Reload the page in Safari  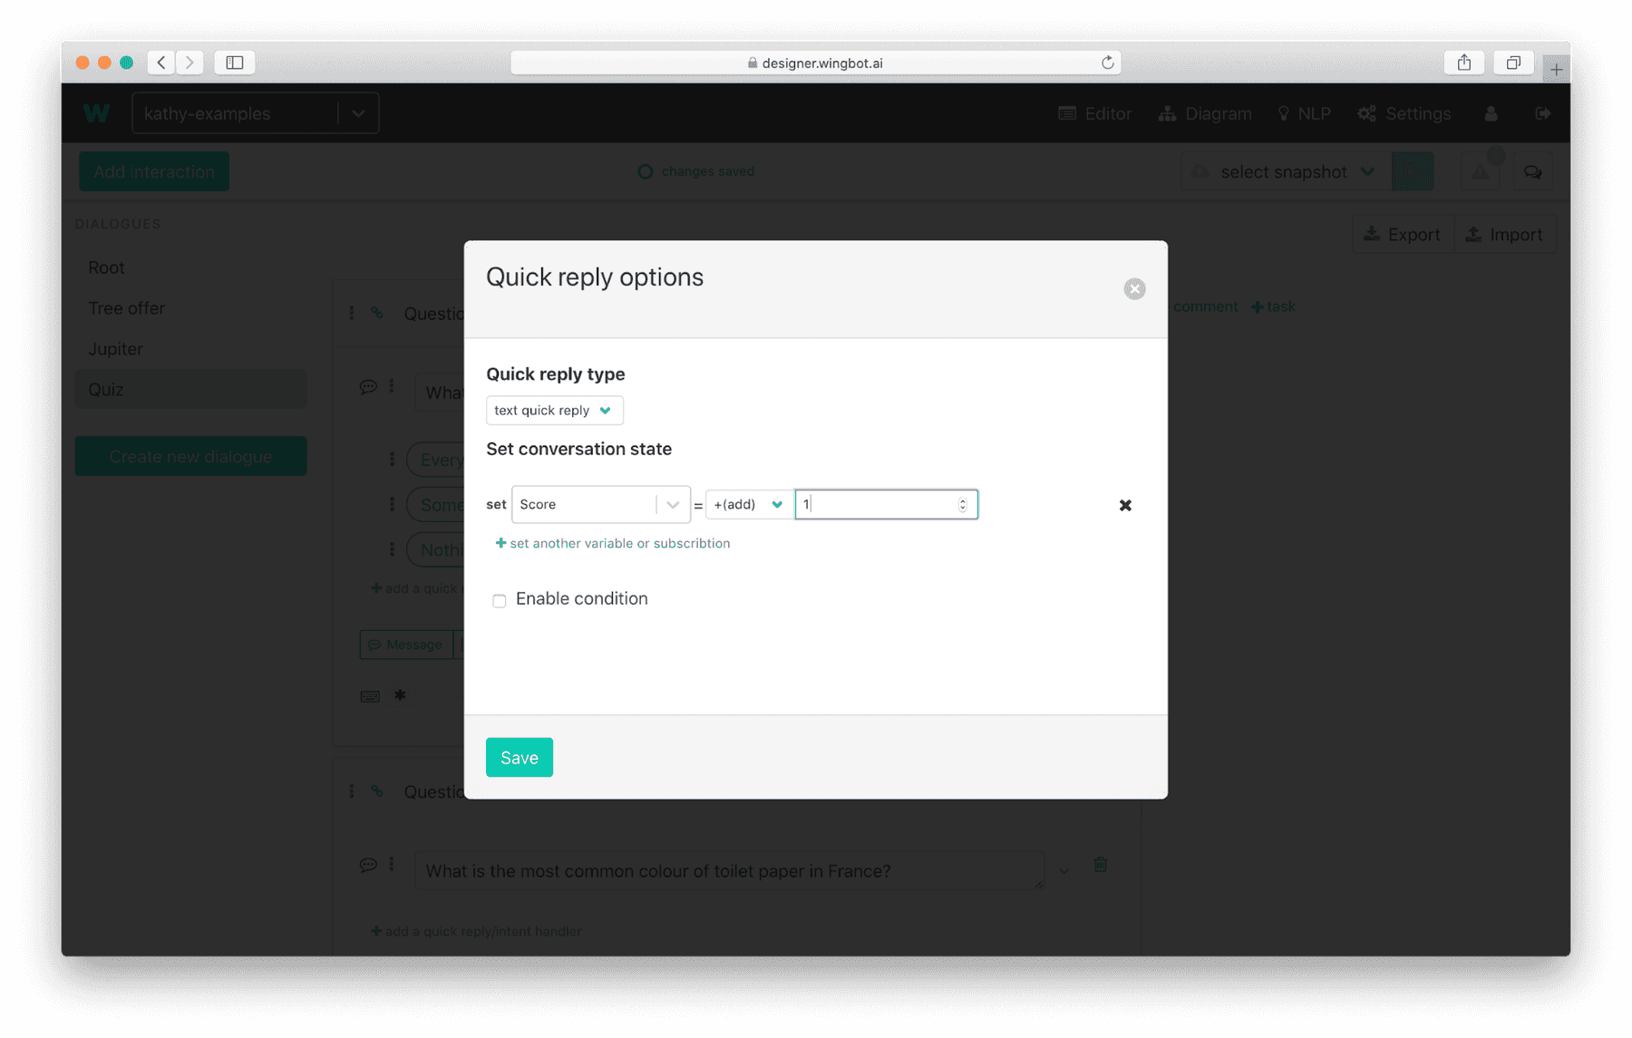(x=1107, y=63)
